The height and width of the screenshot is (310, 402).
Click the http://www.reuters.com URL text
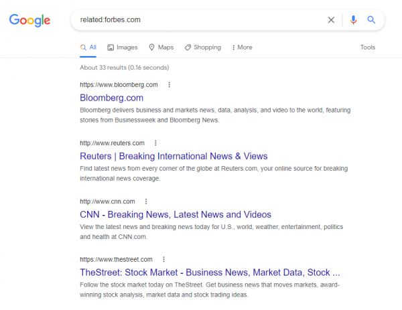pyautogui.click(x=112, y=143)
